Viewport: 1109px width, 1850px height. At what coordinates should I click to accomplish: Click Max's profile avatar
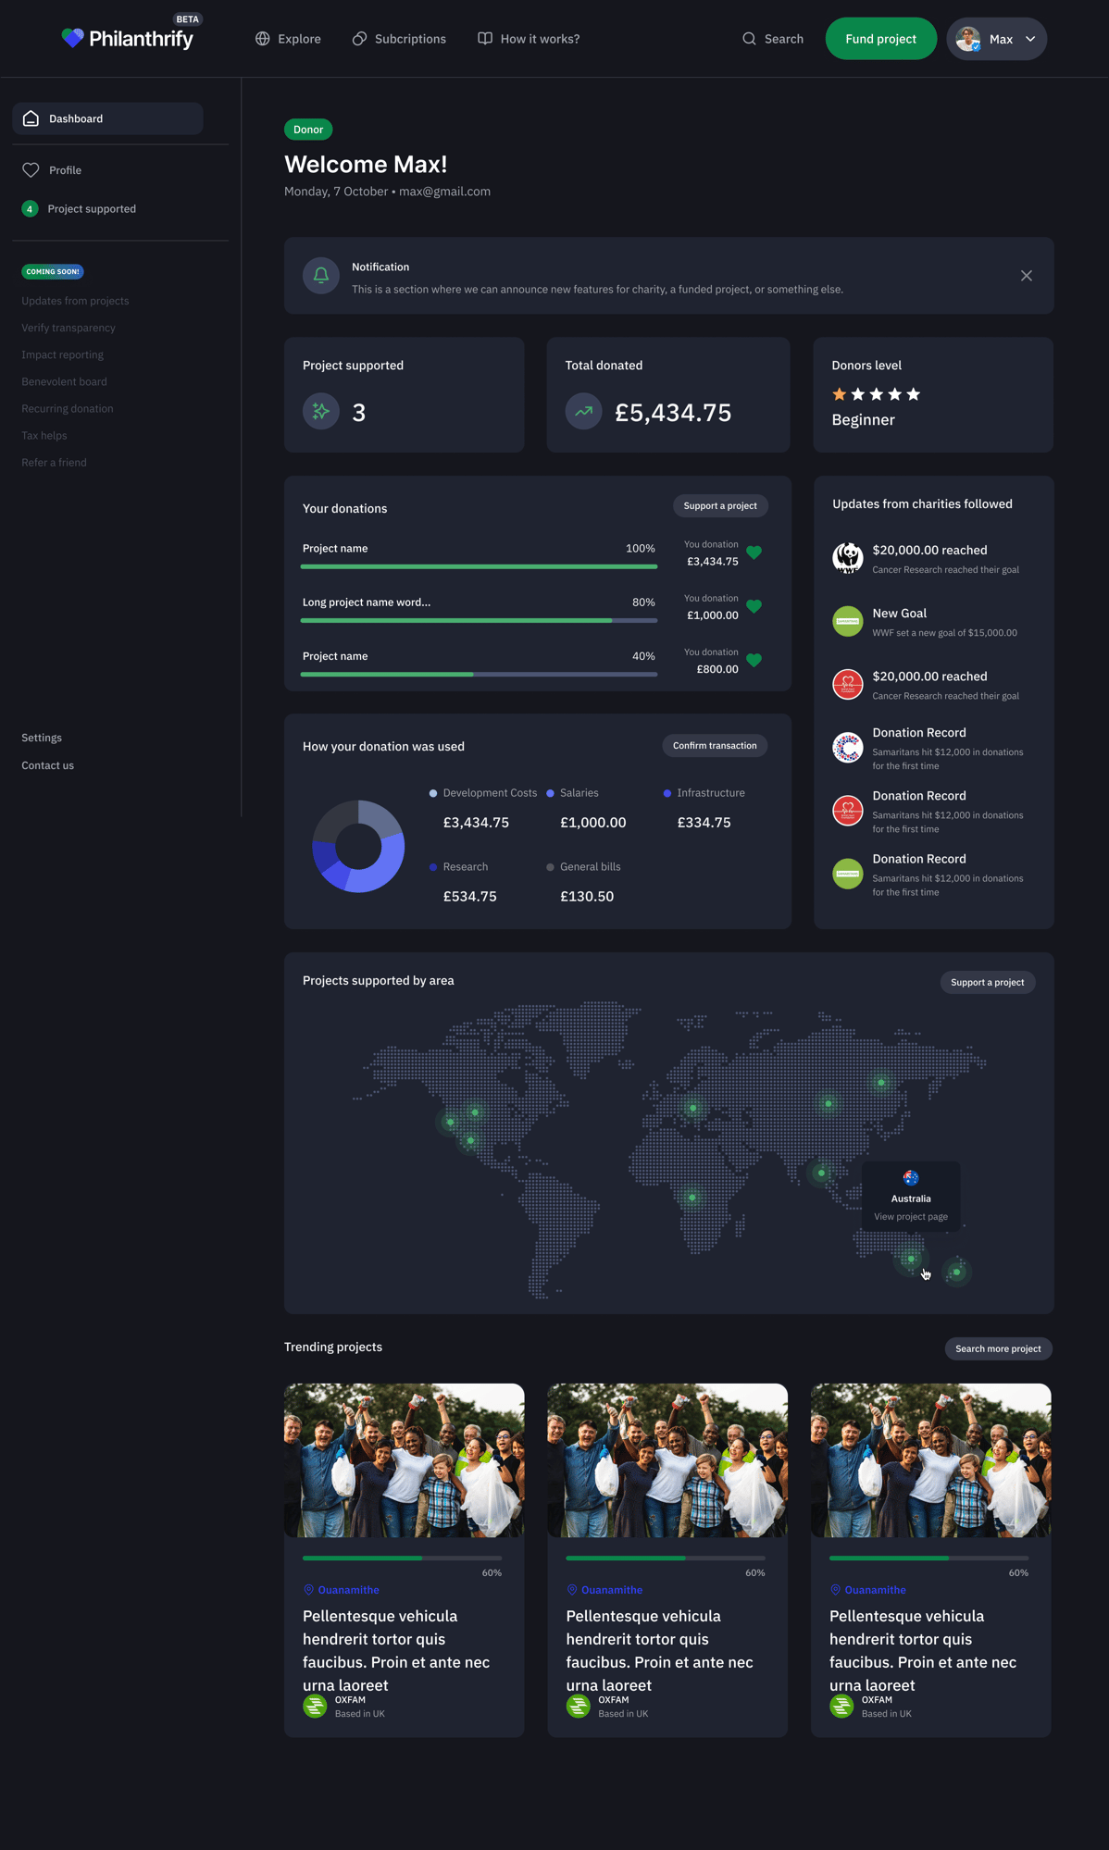click(x=968, y=39)
